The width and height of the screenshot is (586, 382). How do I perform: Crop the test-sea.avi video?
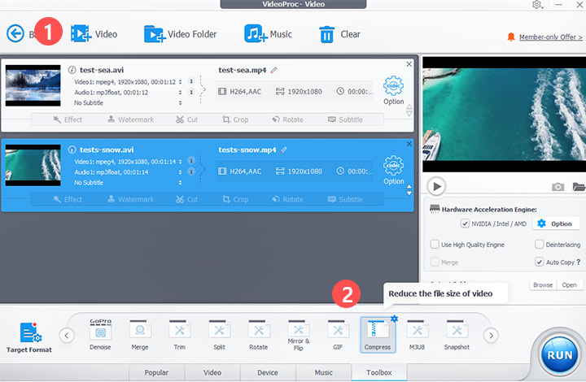[235, 119]
